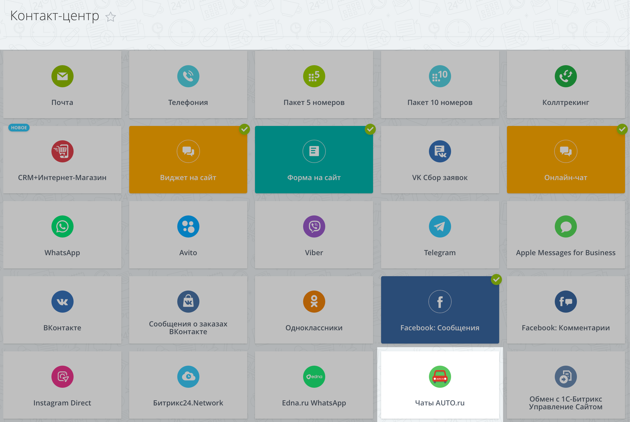The height and width of the screenshot is (422, 630).
Task: Click the Telegram paper plane icon
Action: pos(440,226)
